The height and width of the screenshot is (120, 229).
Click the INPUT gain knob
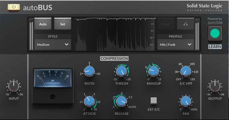click(x=13, y=87)
